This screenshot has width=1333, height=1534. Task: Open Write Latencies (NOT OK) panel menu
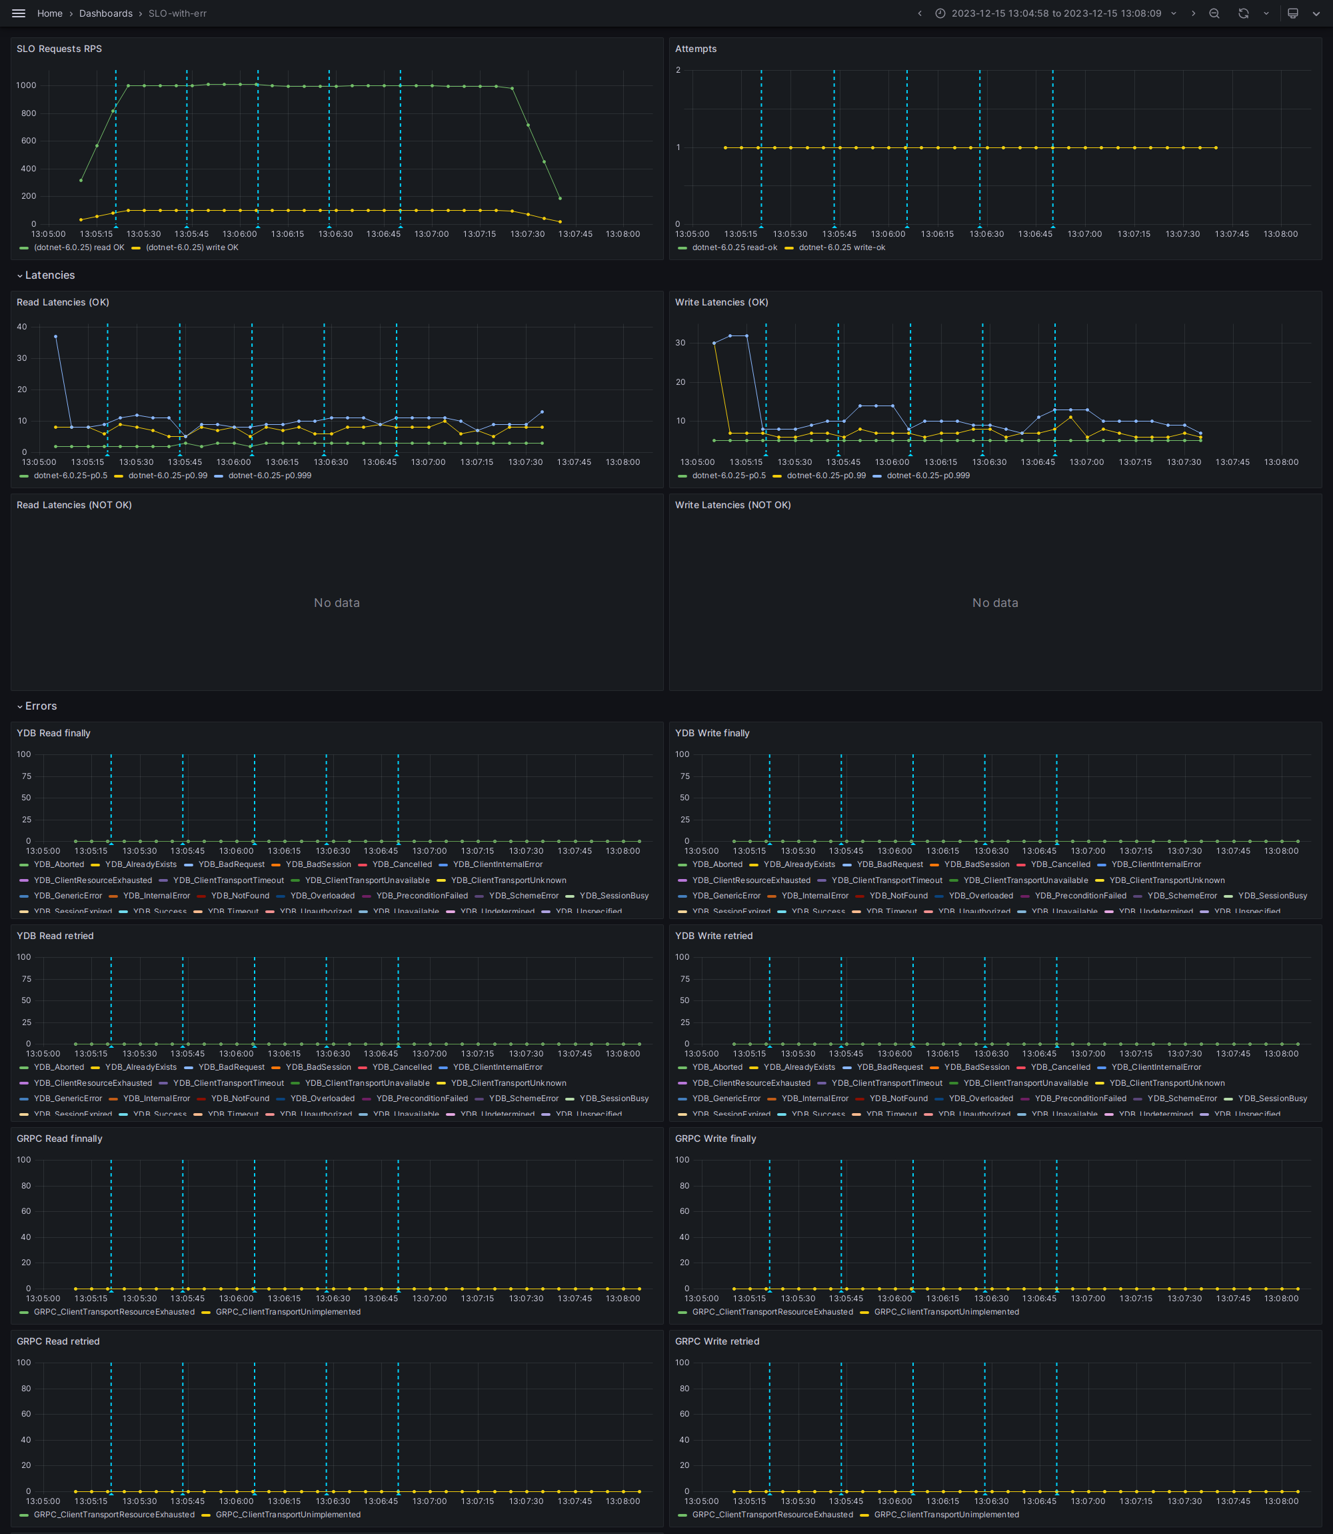click(x=732, y=506)
